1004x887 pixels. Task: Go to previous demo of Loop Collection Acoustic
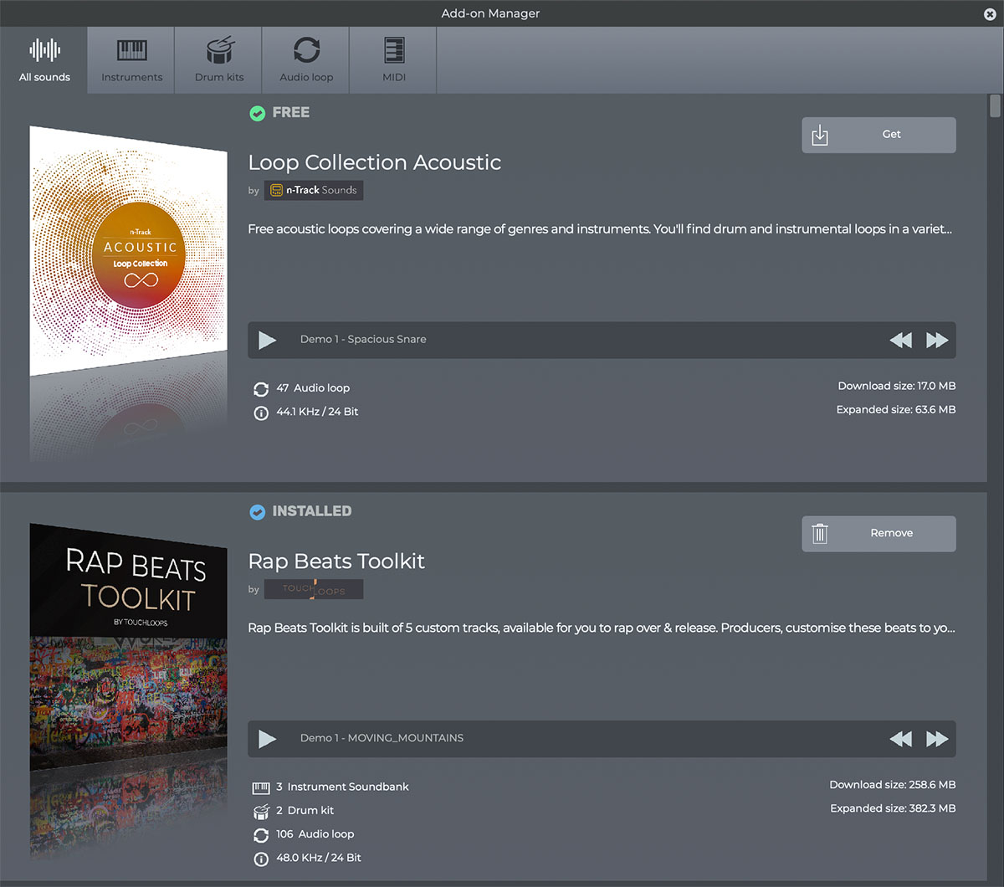tap(900, 340)
